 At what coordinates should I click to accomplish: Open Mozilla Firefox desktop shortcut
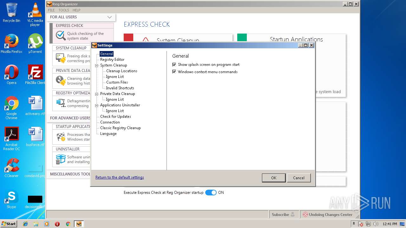(x=11, y=43)
